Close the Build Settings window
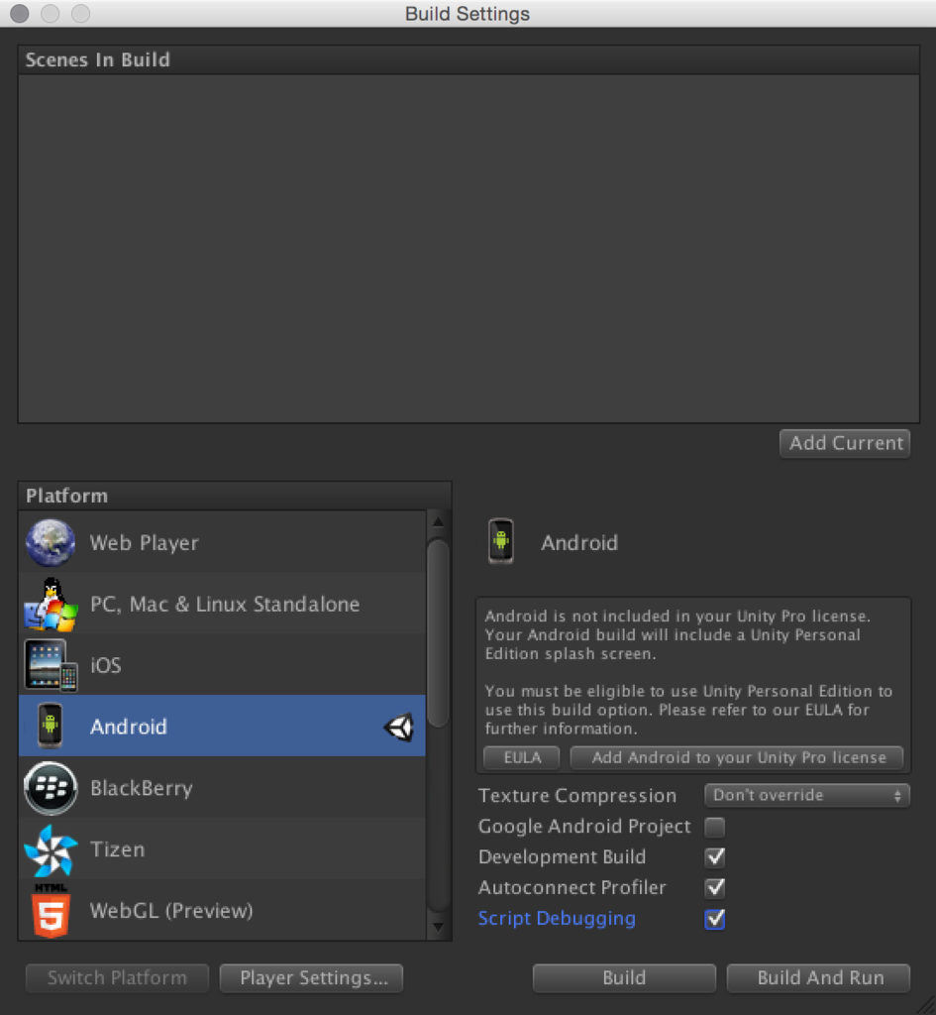 [20, 14]
